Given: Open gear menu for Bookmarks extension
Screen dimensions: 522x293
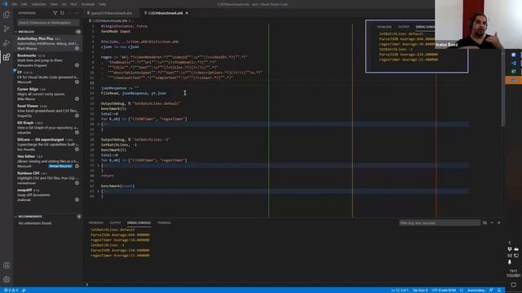Looking at the screenshot, I should (77, 65).
